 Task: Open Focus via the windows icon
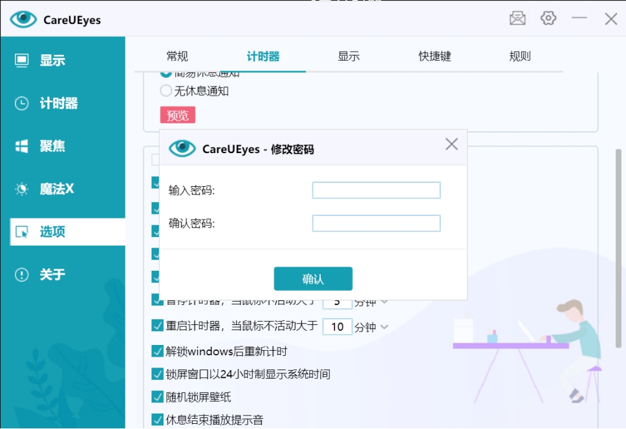(22, 147)
